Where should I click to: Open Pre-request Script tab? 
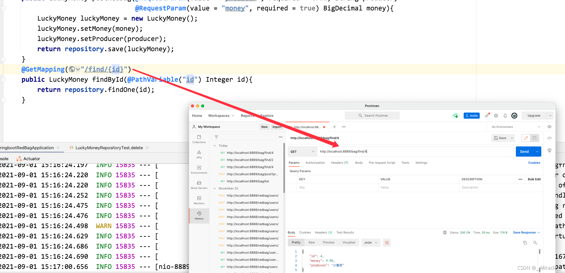point(382,163)
